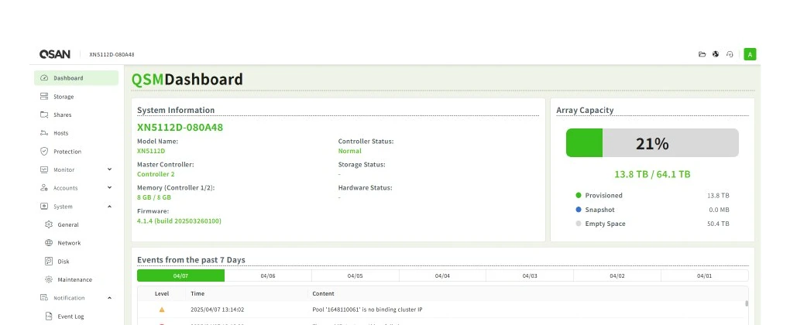The image size is (790, 325).
Task: Click the '50.4 TB' empty space value
Action: click(x=718, y=224)
